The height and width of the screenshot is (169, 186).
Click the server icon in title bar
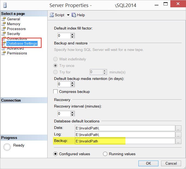tap(5, 5)
